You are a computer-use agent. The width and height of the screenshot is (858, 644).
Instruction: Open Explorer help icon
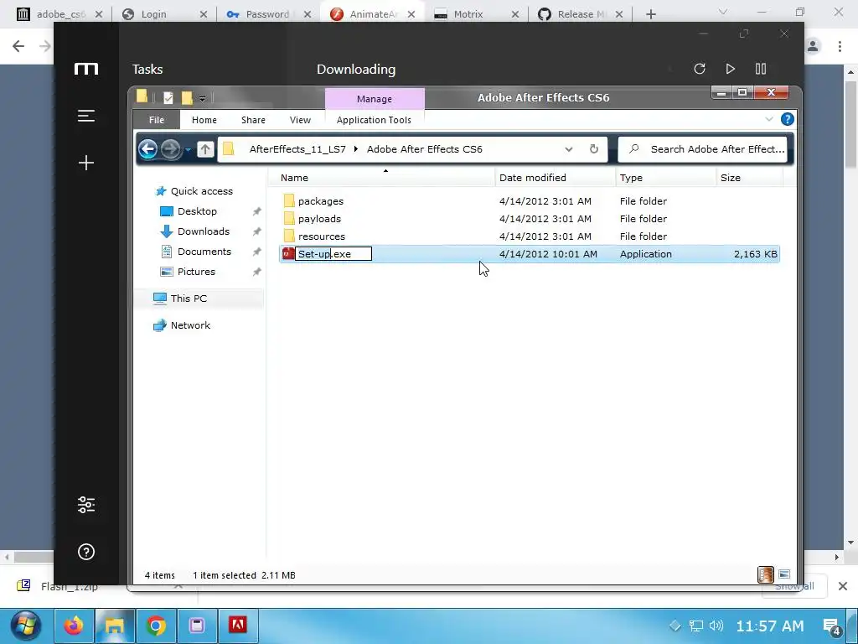pos(788,119)
